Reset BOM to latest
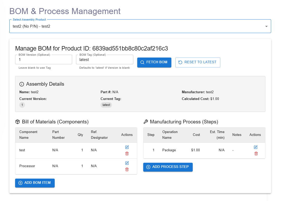 (198, 62)
